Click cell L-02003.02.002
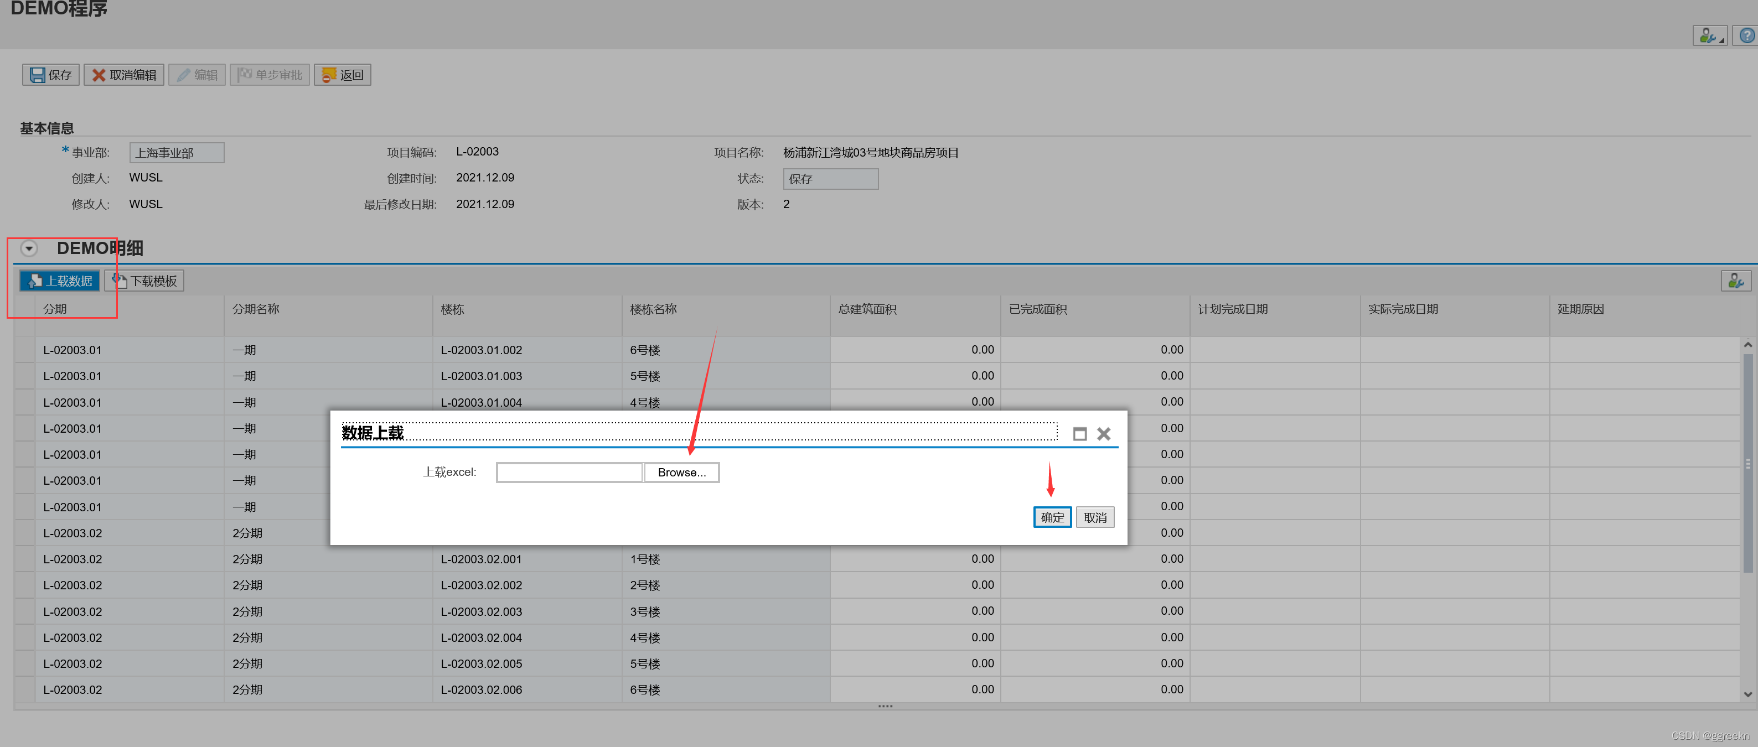 click(x=527, y=585)
